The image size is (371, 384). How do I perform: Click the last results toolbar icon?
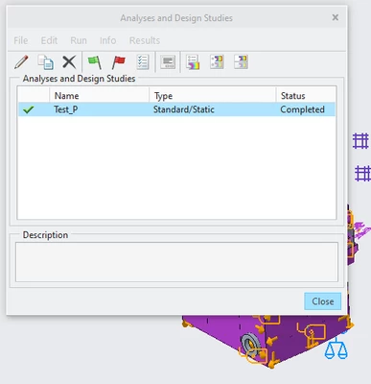tap(241, 62)
